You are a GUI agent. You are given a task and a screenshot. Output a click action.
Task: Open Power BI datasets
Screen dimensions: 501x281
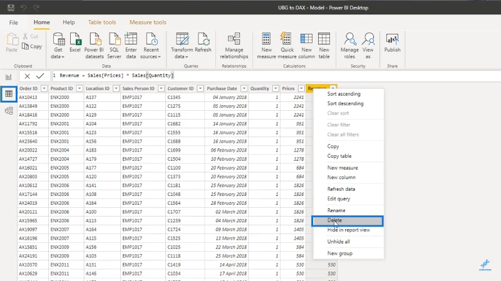[x=94, y=46]
